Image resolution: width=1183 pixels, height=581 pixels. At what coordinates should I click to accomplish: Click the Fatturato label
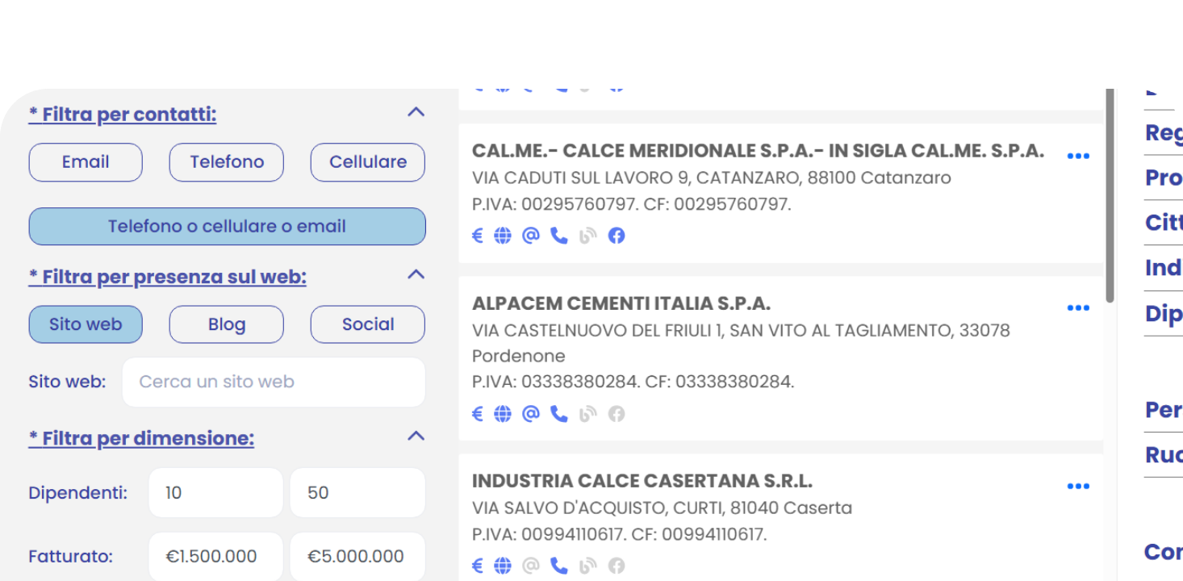70,557
